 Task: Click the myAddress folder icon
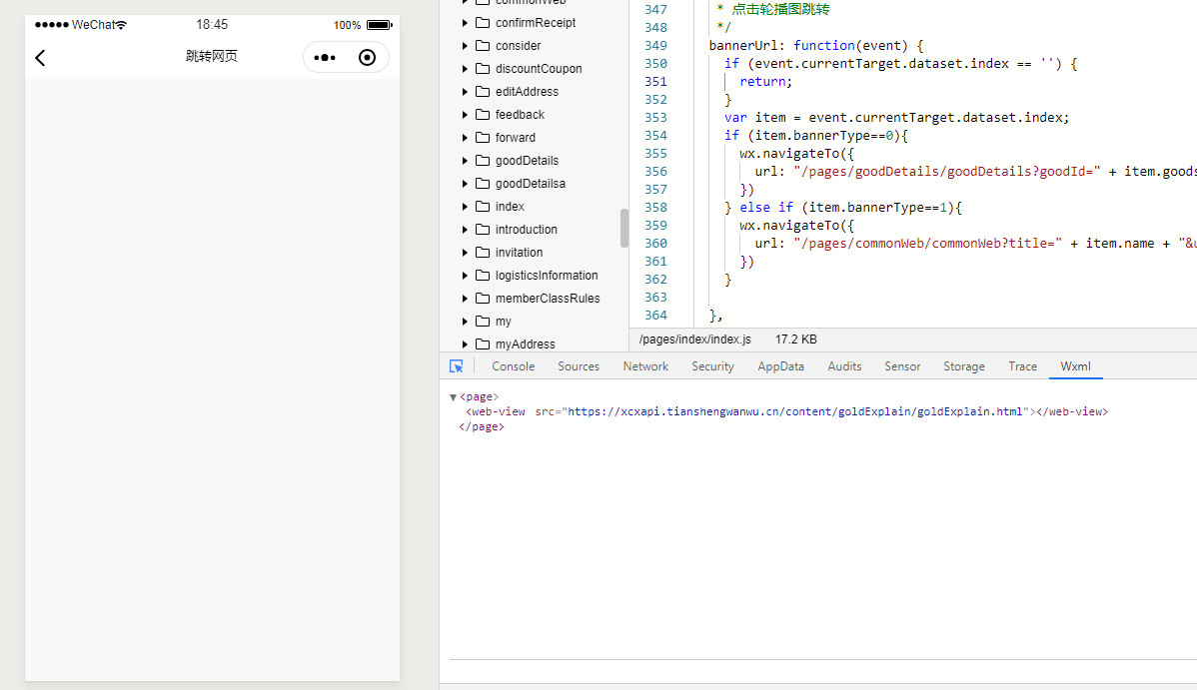point(483,344)
